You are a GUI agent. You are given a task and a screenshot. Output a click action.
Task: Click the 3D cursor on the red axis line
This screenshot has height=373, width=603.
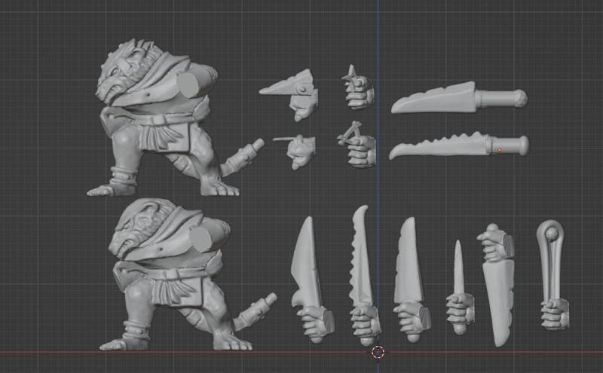378,351
